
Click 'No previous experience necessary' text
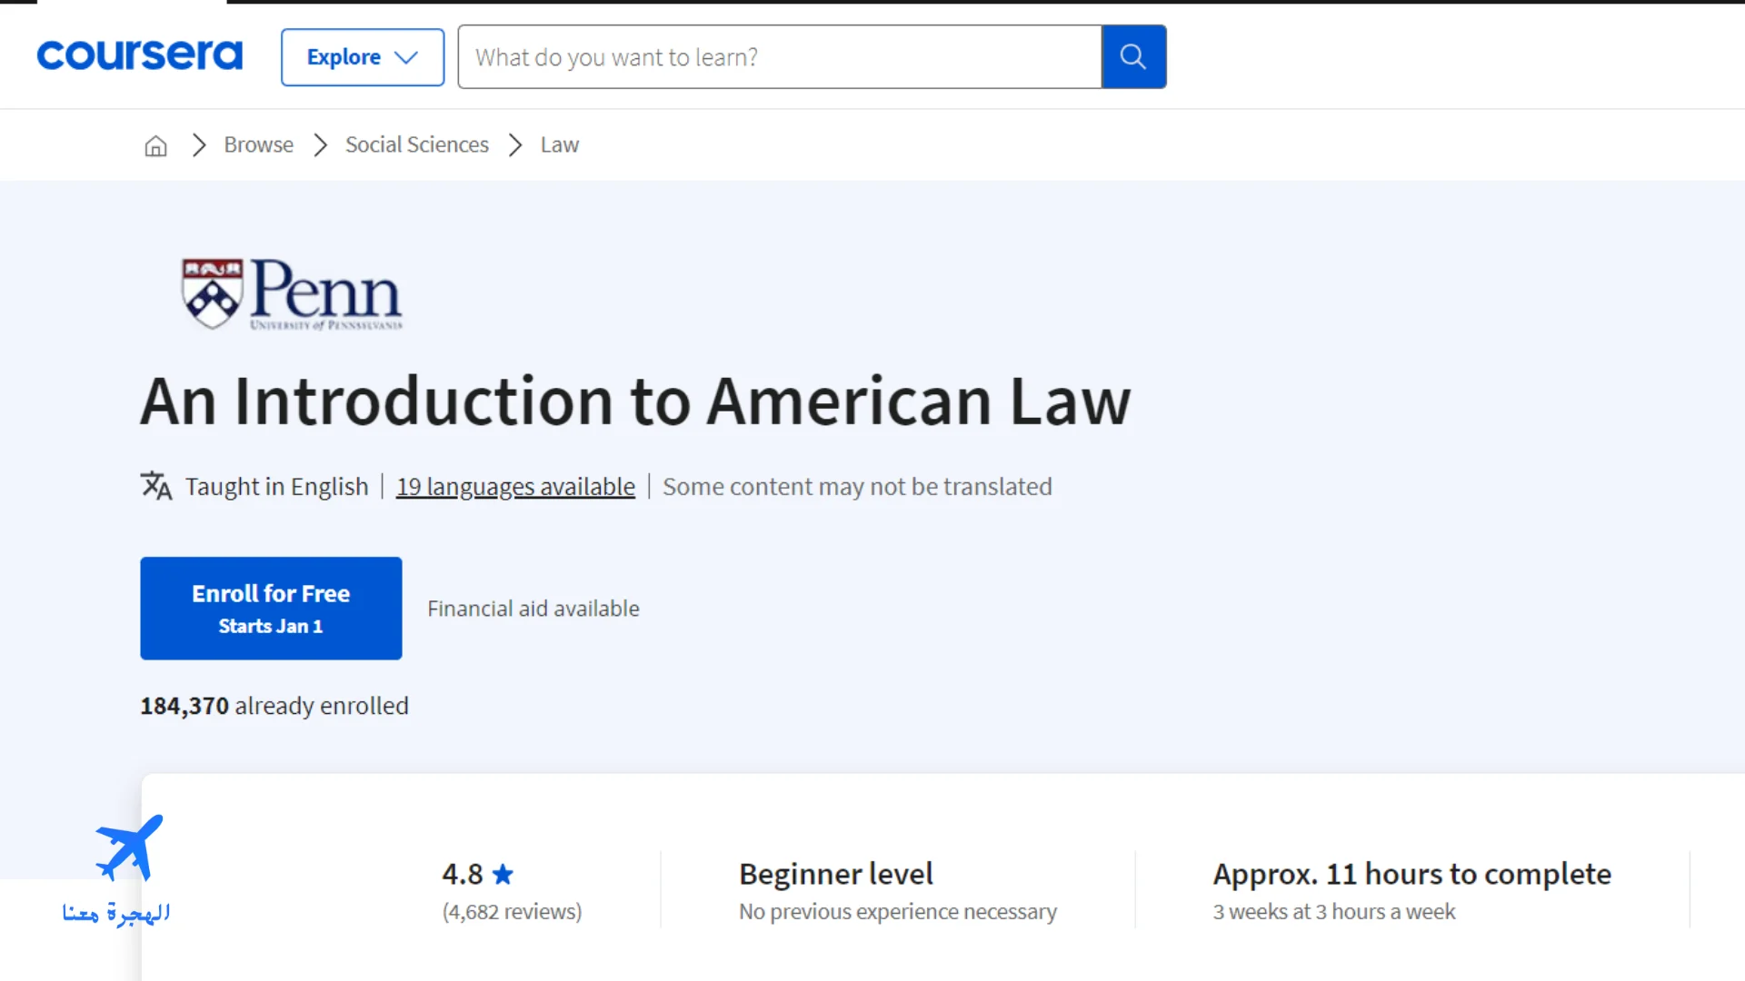click(x=898, y=912)
